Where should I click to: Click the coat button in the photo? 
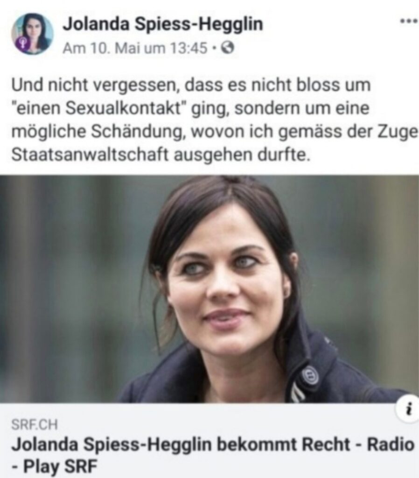[x=310, y=375]
